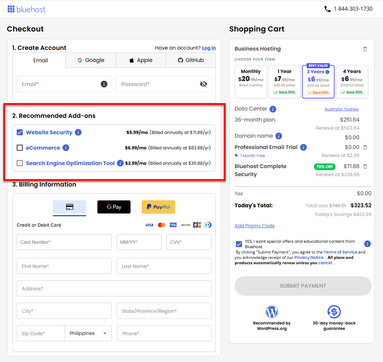
Task: Remove Professional Email Trial with trash icon
Action: click(365, 147)
